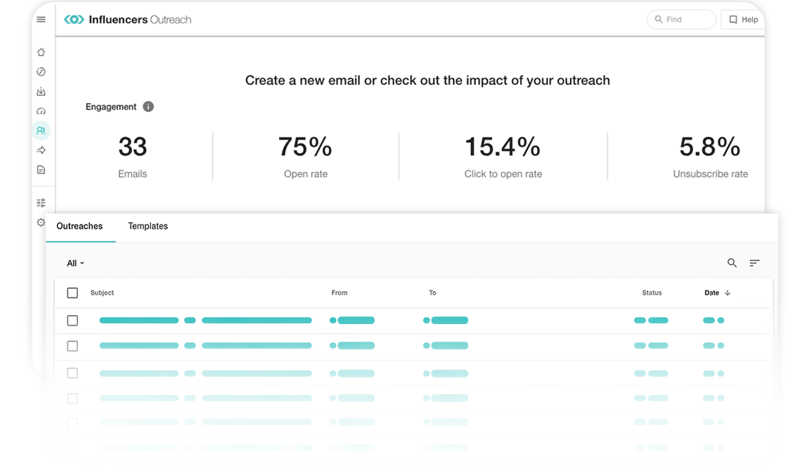Open the Reports document icon
Screen dimensions: 791x466
(41, 169)
